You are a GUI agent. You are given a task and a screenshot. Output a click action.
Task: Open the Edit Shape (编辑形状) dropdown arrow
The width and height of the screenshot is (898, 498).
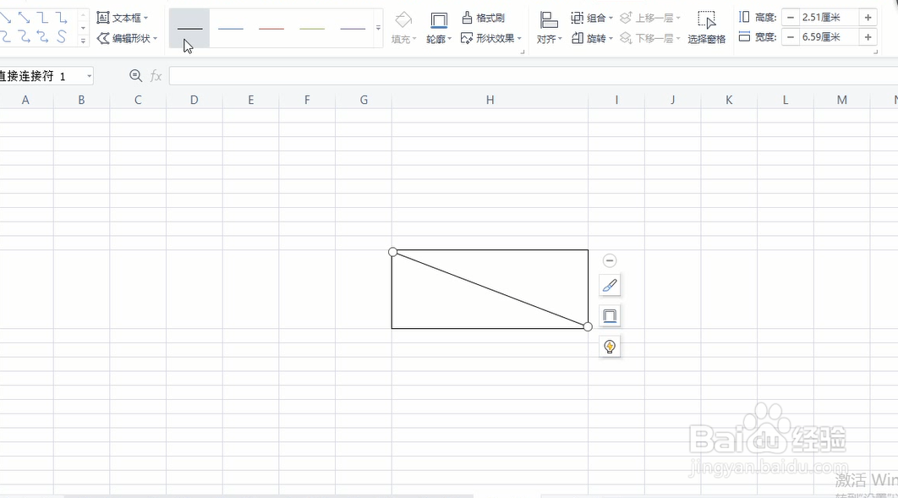(156, 39)
